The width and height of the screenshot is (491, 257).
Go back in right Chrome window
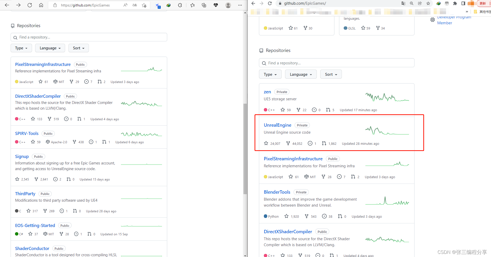coord(253,3)
